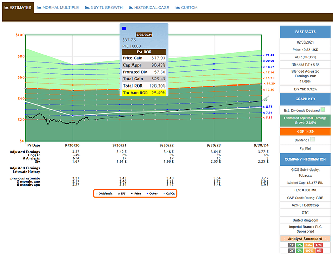The height and width of the screenshot is (256, 333).
Task: Click the x 12.86 multiple label
Action: click(x=269, y=90)
